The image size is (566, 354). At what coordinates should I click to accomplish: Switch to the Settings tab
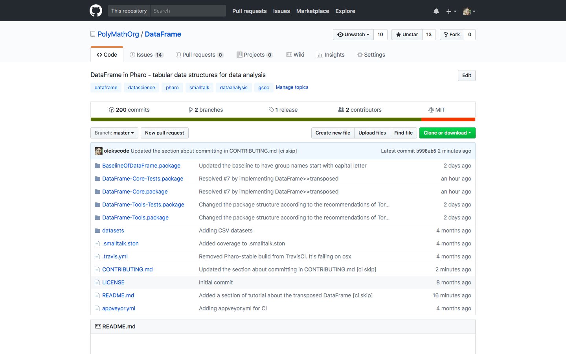[x=371, y=55]
